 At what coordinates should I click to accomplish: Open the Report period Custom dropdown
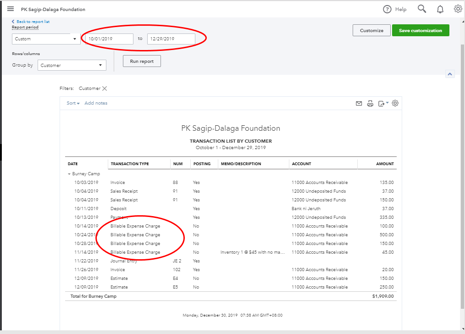pos(46,39)
